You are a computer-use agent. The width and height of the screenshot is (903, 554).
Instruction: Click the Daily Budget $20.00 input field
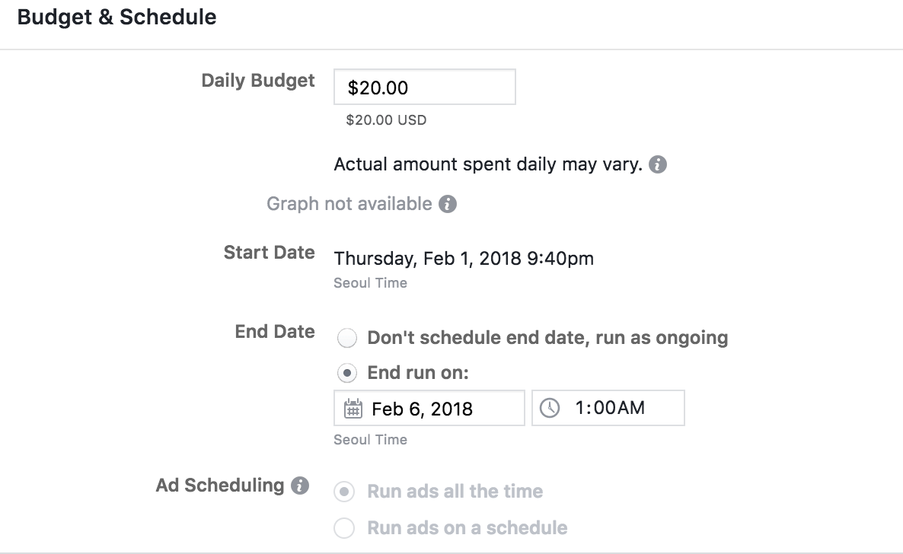pyautogui.click(x=424, y=88)
